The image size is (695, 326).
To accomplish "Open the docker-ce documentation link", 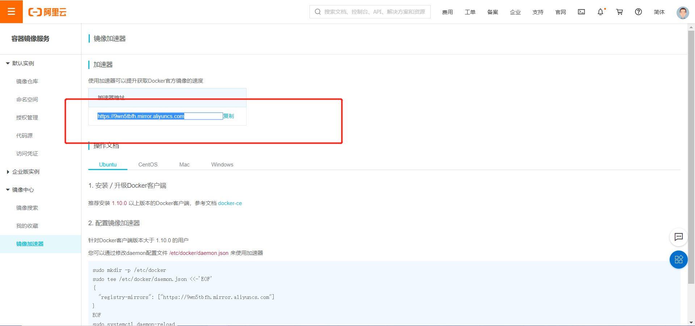I will (x=230, y=203).
